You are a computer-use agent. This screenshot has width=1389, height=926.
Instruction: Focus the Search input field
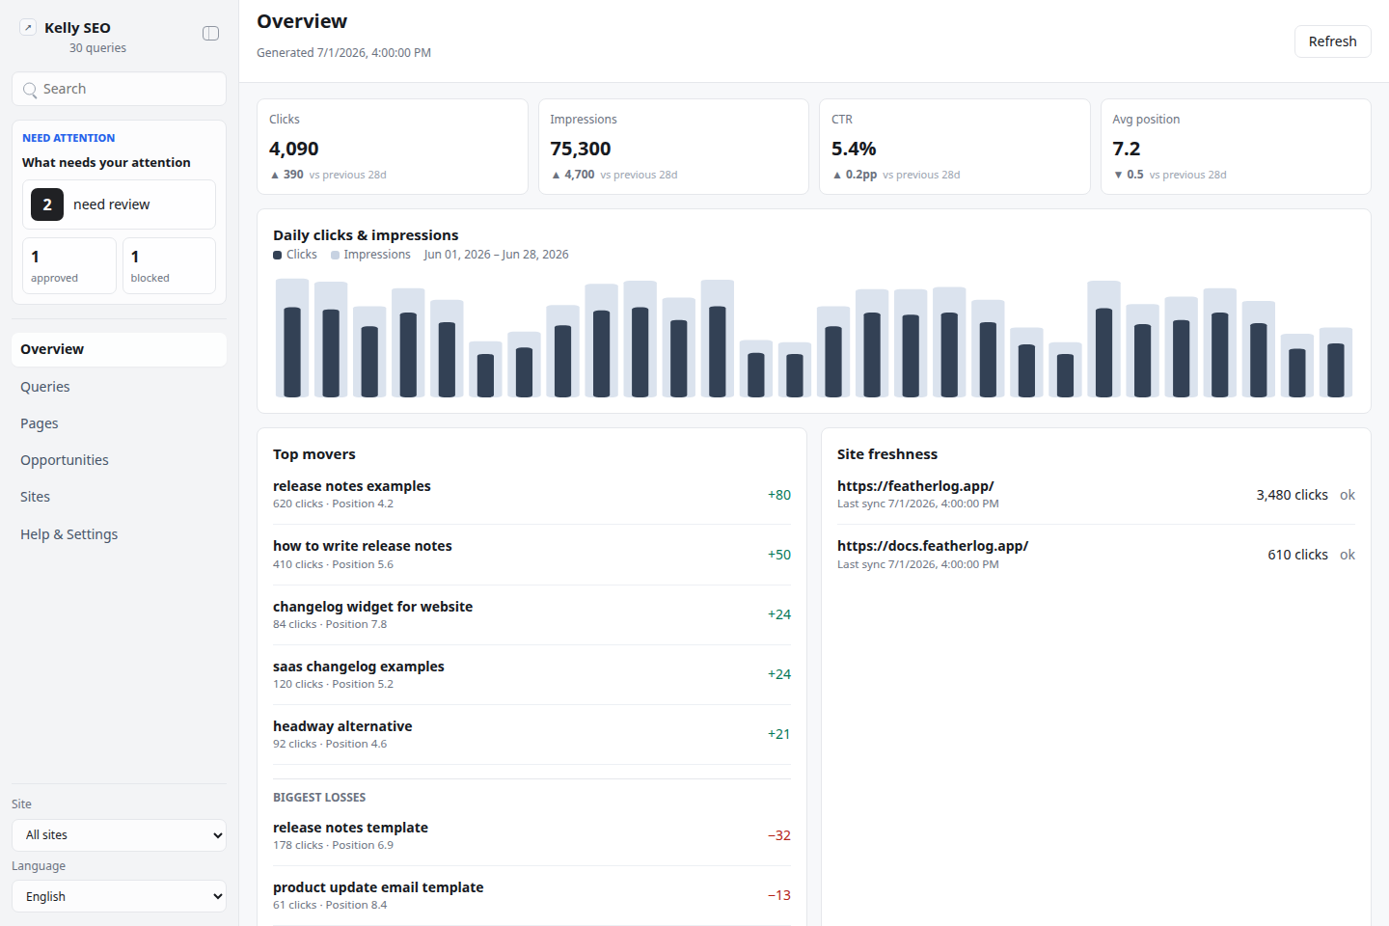click(119, 89)
